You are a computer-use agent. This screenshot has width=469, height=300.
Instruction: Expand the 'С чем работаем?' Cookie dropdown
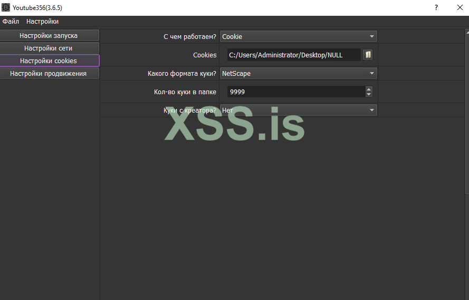pos(298,36)
